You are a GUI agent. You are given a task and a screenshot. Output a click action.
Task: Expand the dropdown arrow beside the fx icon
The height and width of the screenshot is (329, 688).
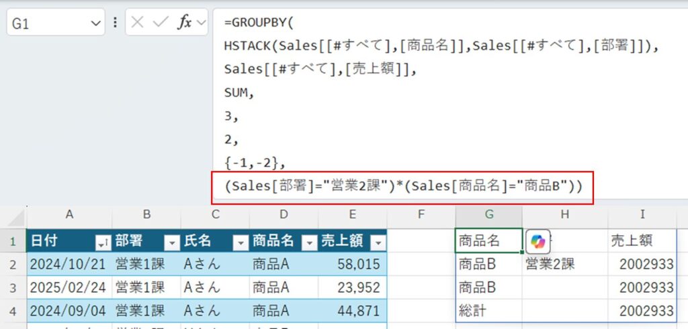[201, 22]
